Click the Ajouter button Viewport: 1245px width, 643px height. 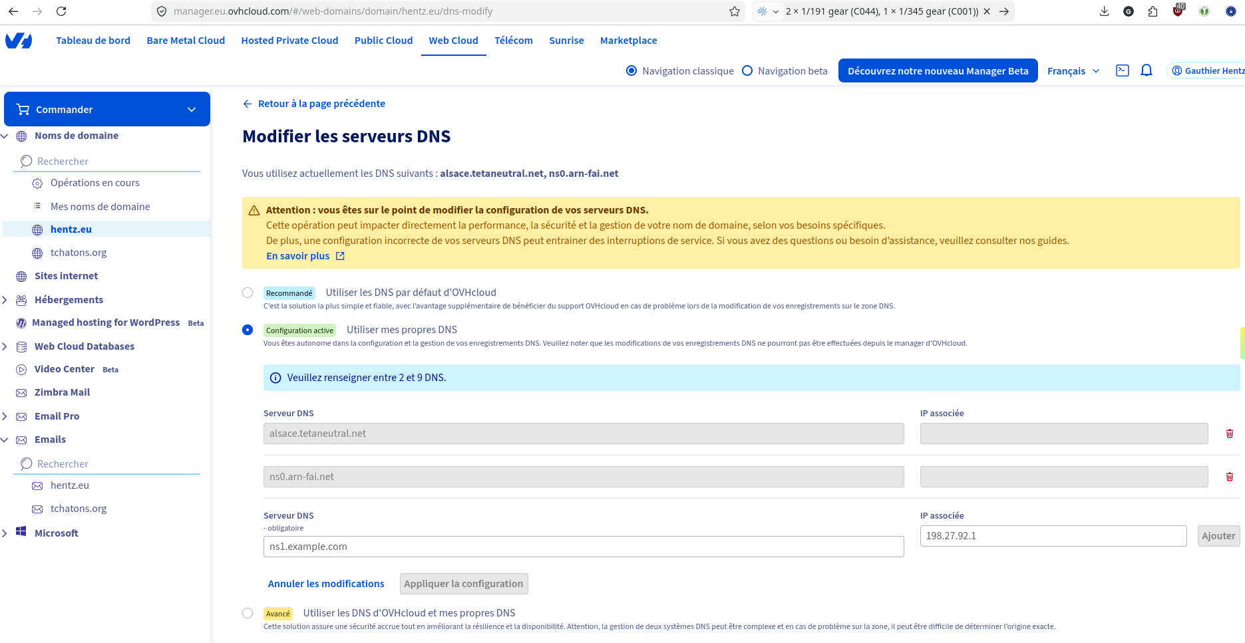(x=1218, y=536)
